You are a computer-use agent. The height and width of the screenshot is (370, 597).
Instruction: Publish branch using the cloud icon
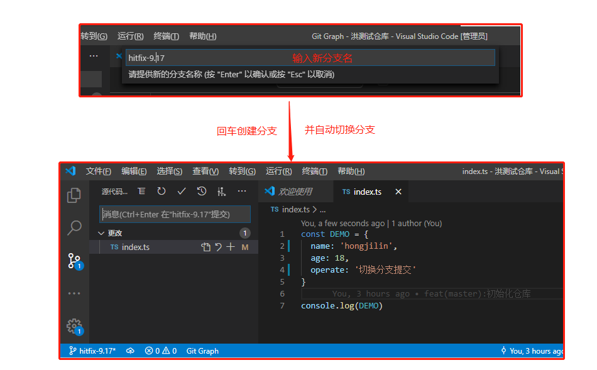(x=130, y=351)
